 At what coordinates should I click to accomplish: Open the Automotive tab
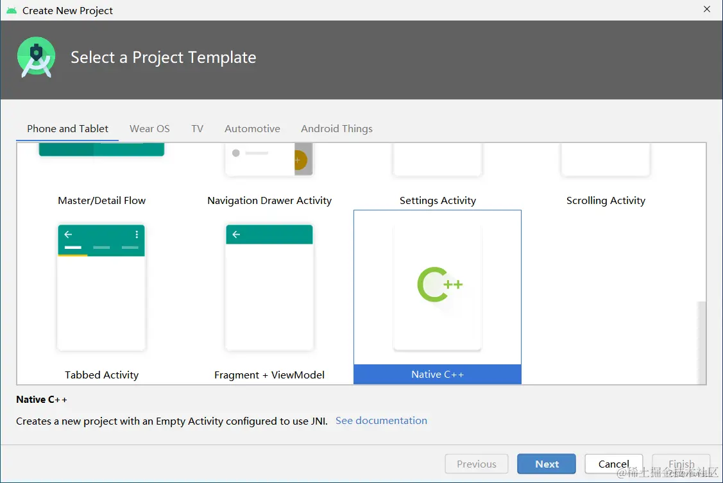(252, 128)
